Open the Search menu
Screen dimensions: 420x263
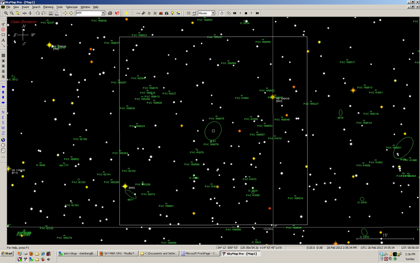point(36,7)
